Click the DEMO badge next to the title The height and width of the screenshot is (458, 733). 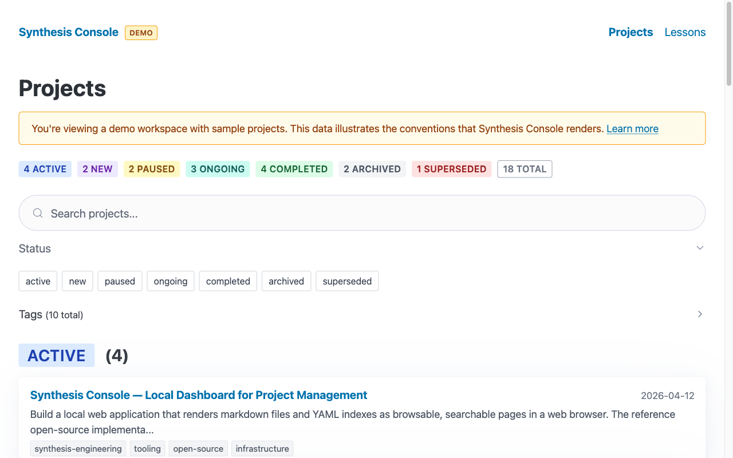pos(141,33)
